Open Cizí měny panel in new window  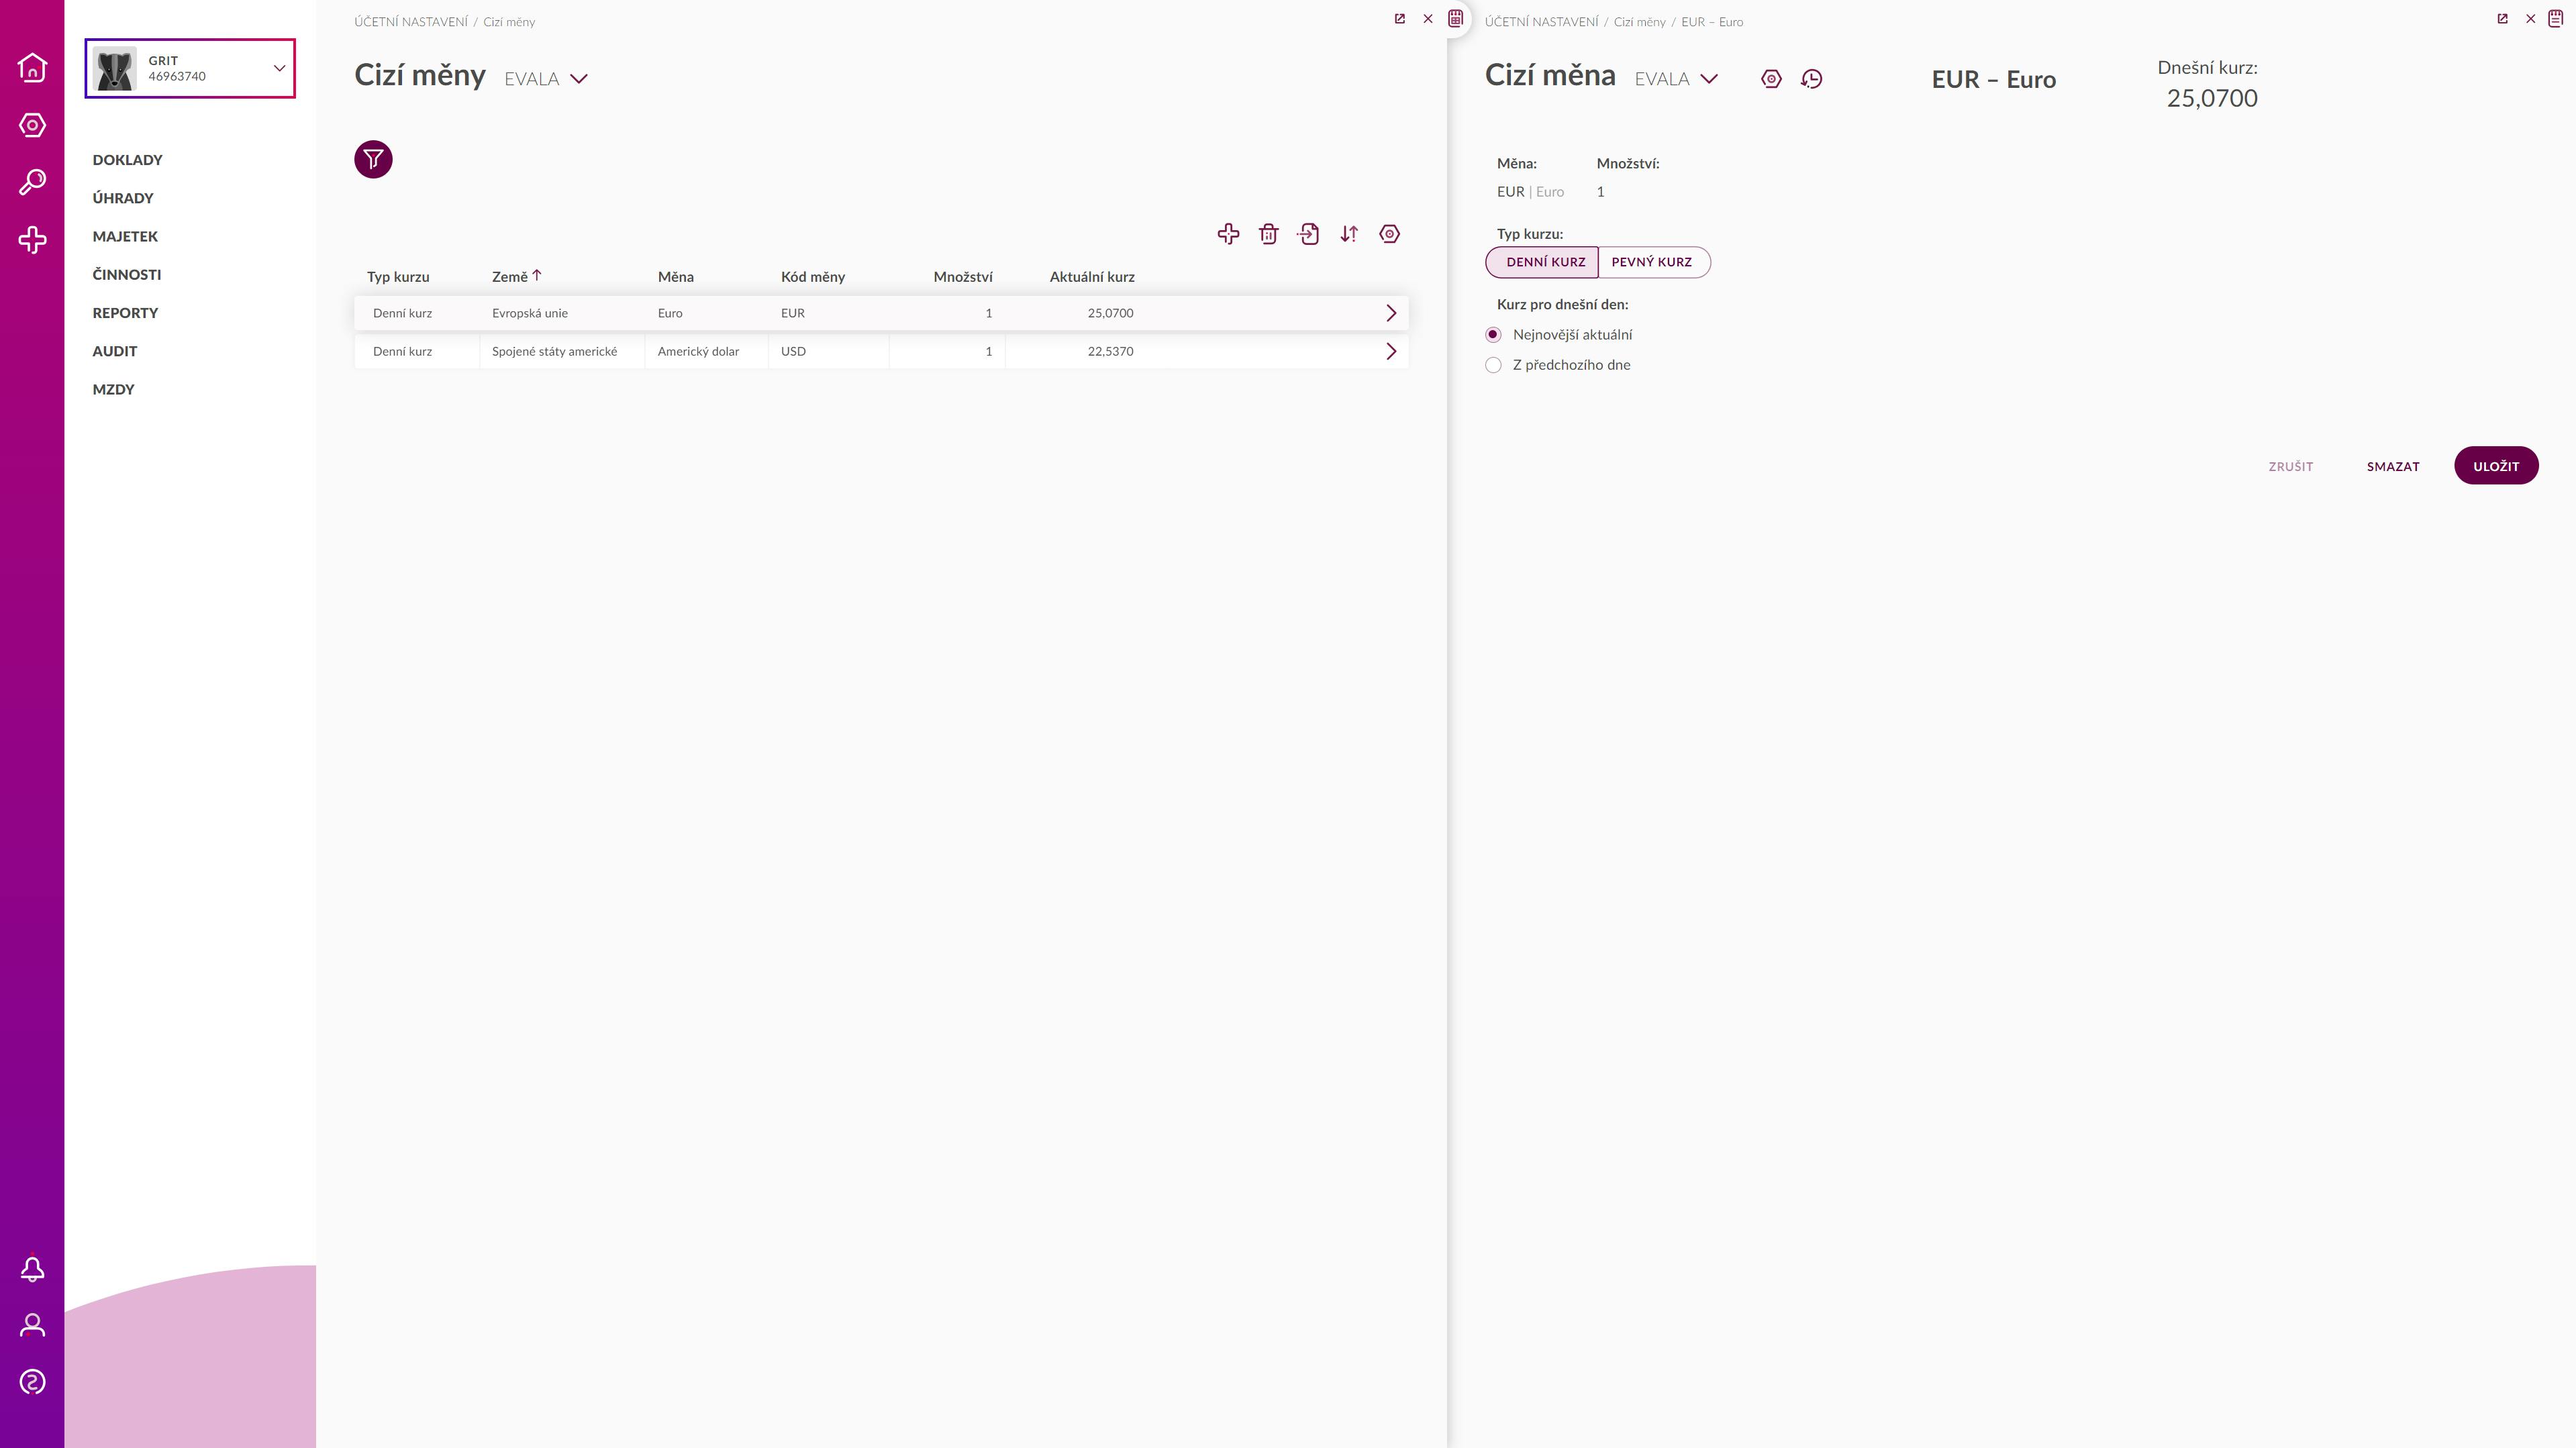tap(1400, 19)
